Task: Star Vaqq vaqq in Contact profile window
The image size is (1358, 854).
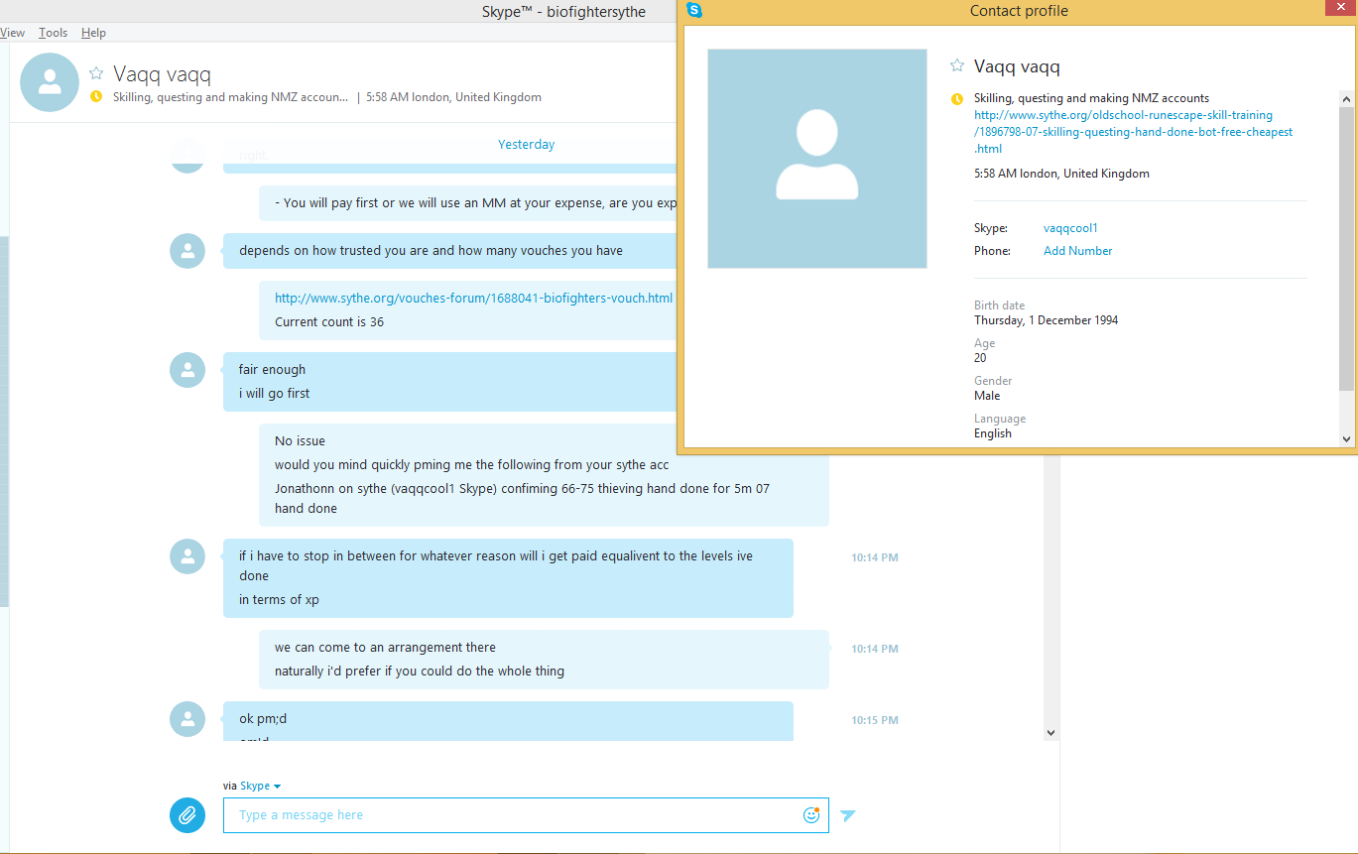Action: click(957, 65)
